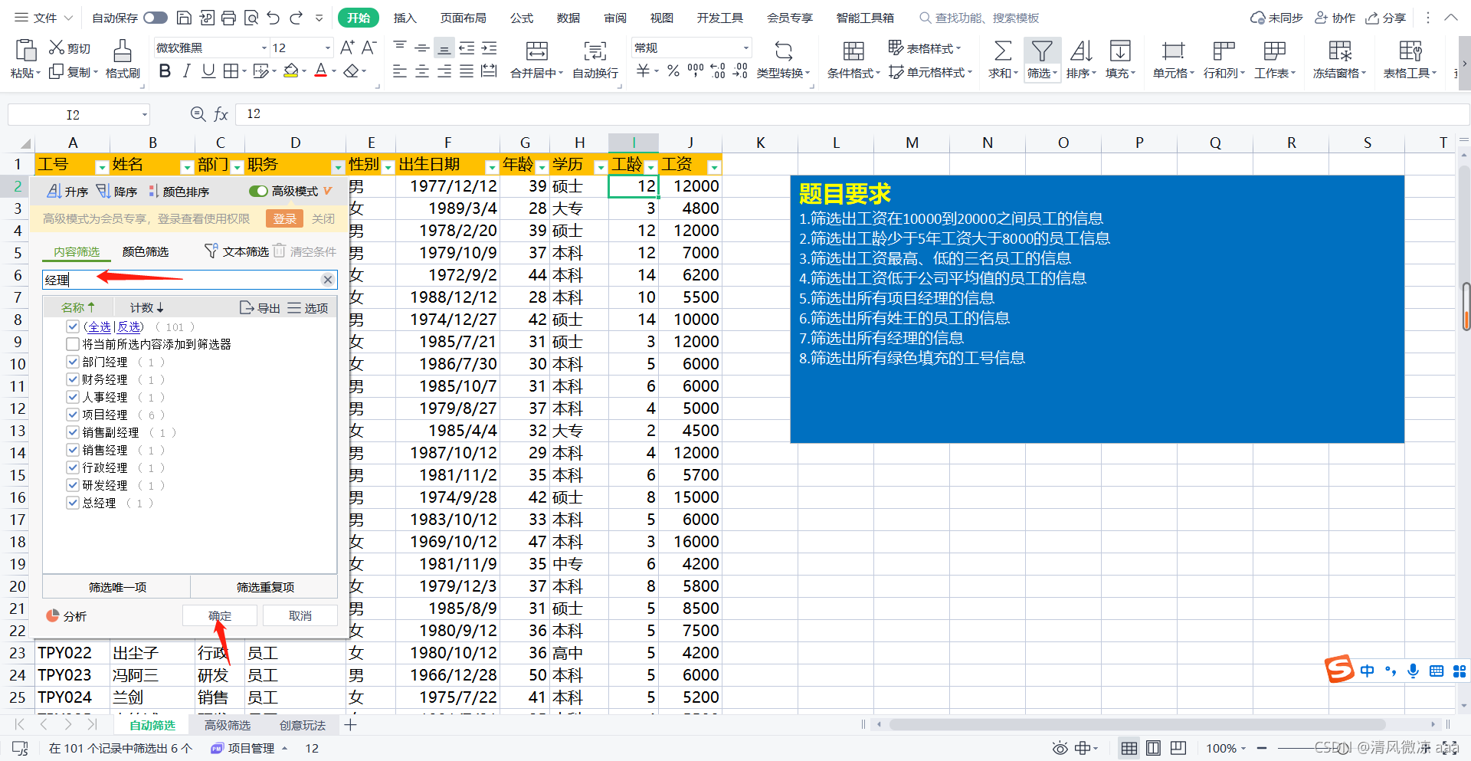Click the Undo arrow icon
Viewport: 1471px width, 761px height.
tap(274, 18)
